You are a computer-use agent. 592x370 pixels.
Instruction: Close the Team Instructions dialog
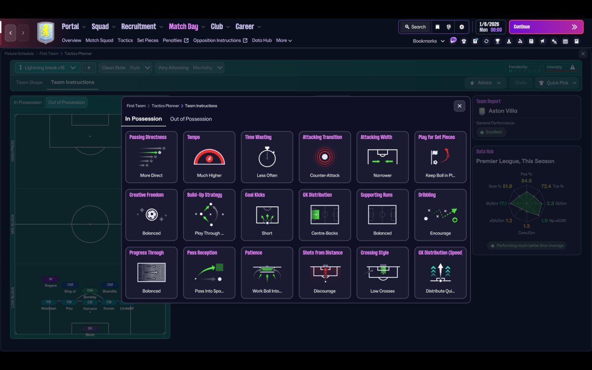coord(459,106)
